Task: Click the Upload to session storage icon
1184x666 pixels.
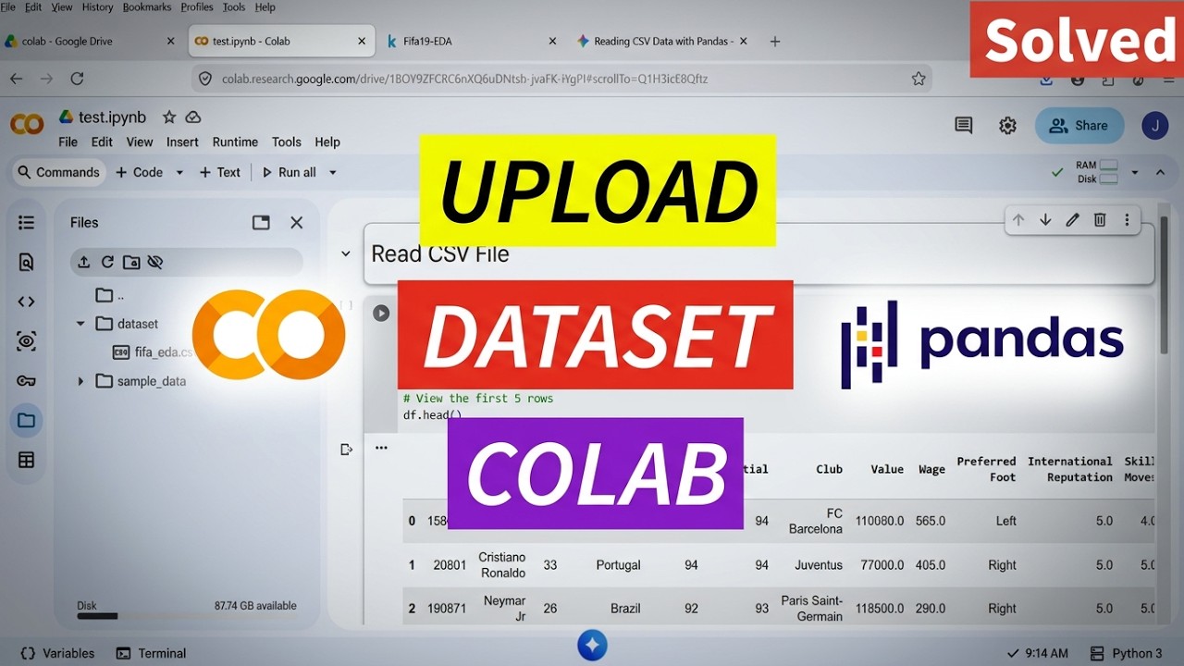Action: coord(83,262)
